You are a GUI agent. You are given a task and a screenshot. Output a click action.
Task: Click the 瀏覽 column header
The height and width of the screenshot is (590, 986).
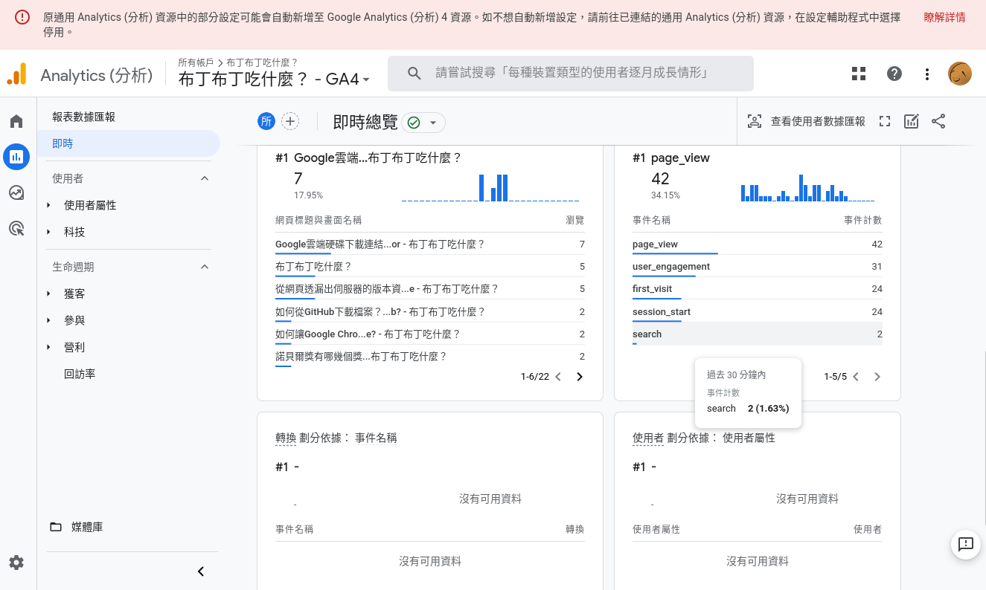(x=575, y=220)
